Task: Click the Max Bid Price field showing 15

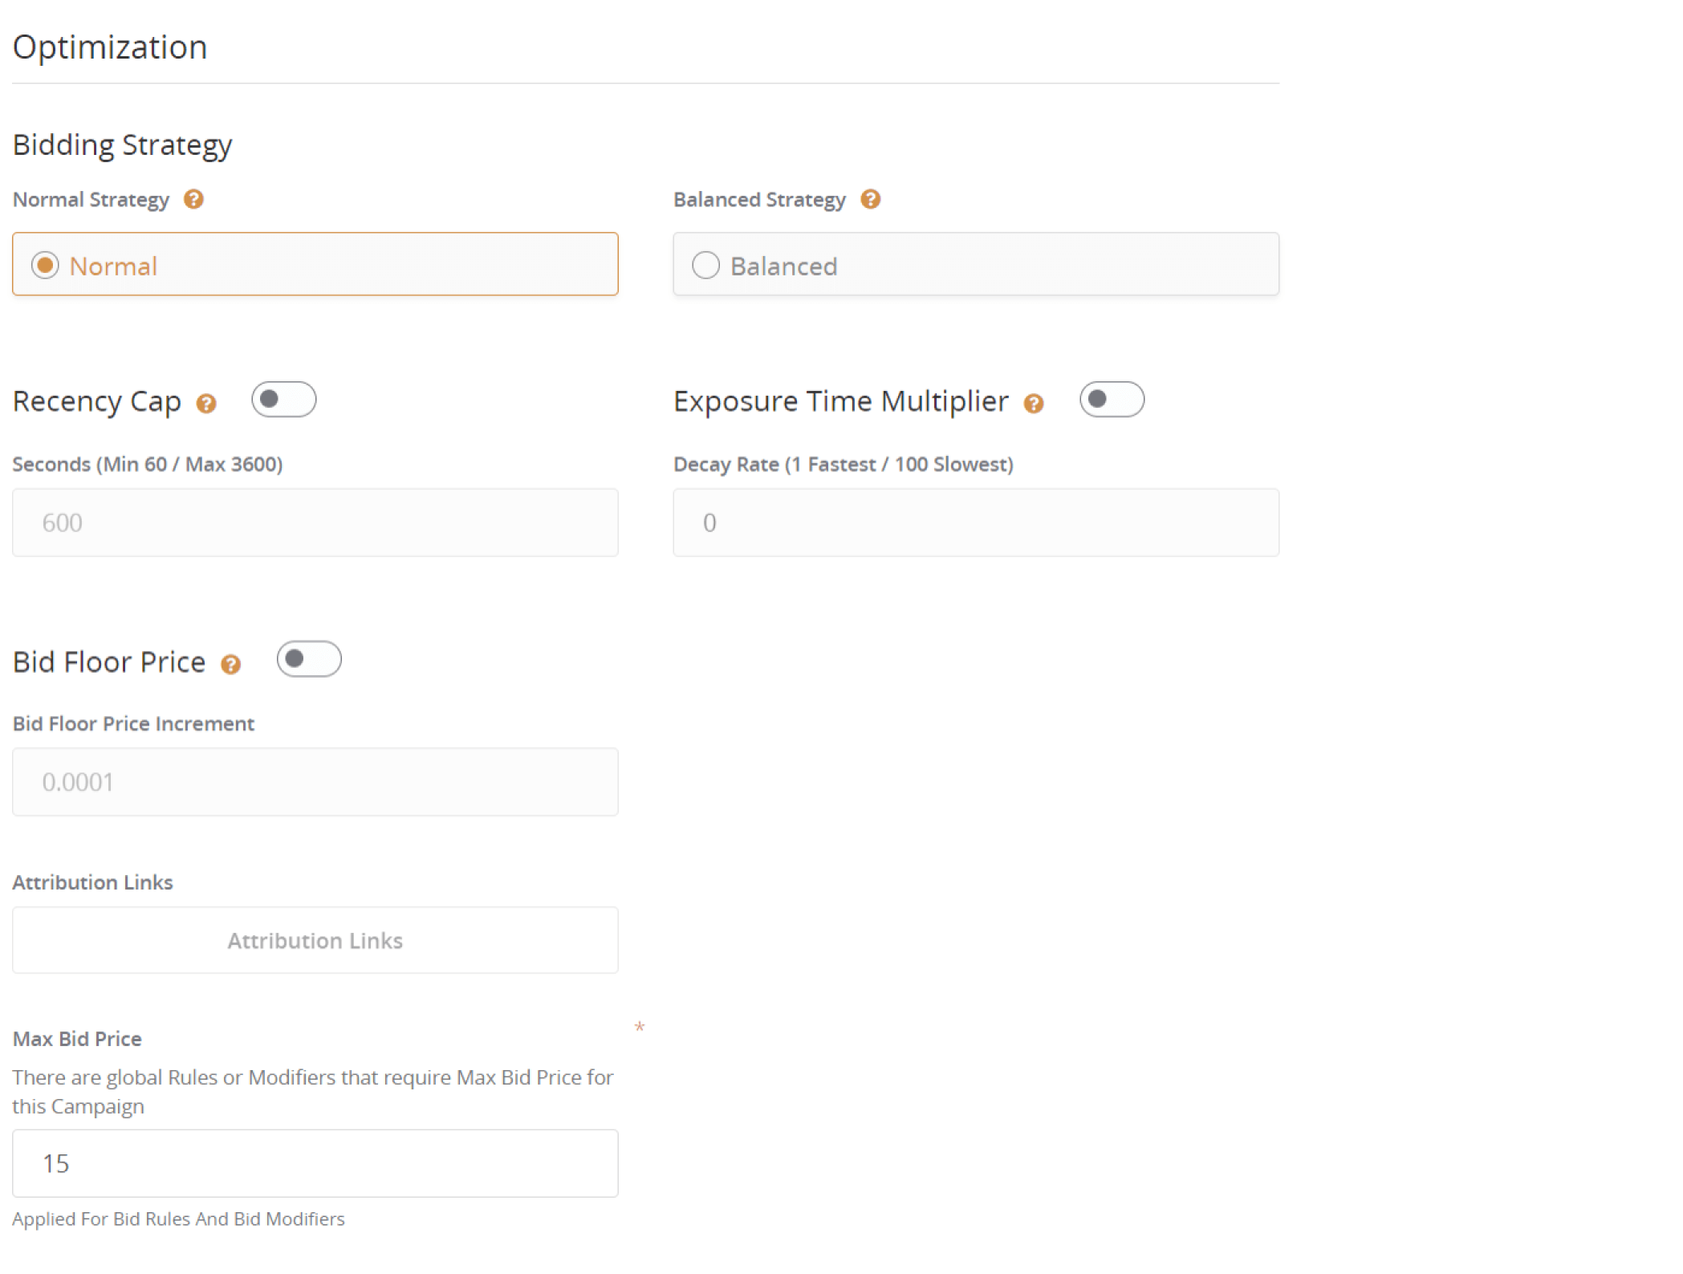Action: point(315,1163)
